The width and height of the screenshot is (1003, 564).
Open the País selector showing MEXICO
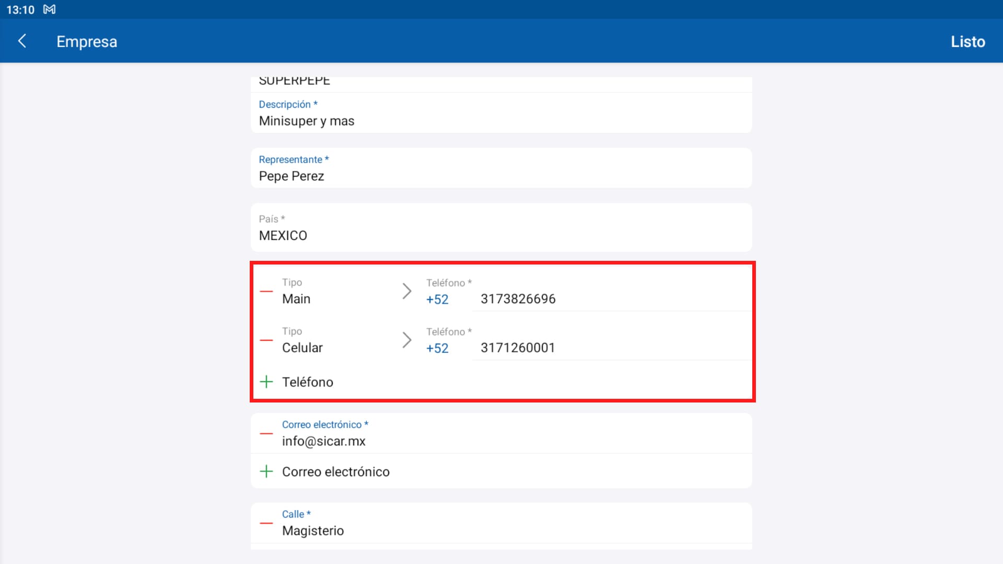click(x=500, y=228)
